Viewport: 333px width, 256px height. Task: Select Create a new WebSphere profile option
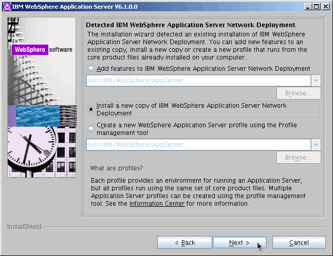point(91,128)
